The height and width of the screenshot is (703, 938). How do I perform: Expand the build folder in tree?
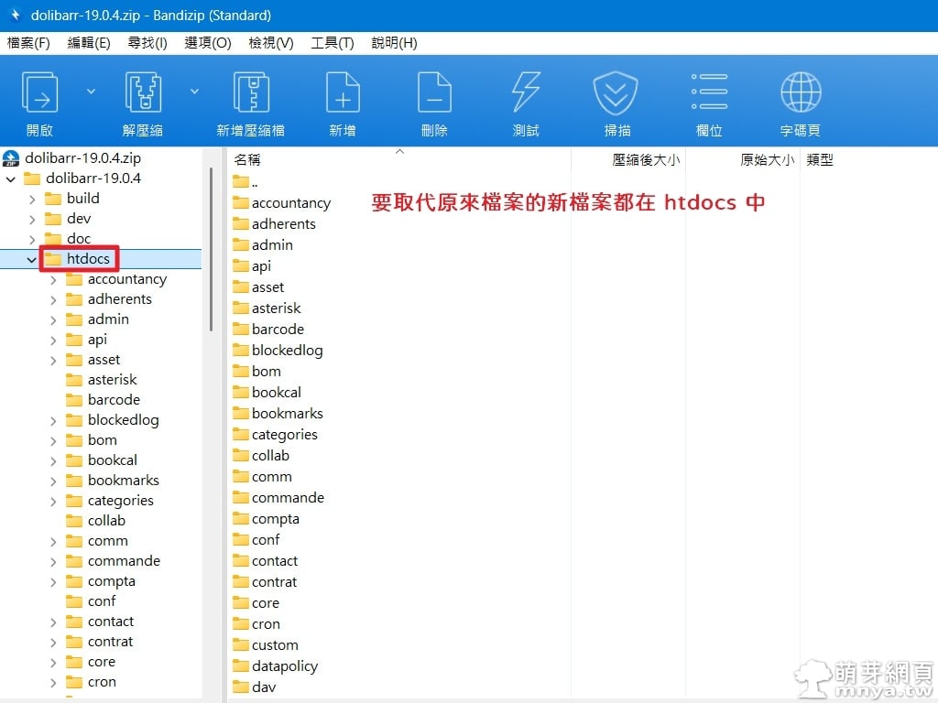32,199
